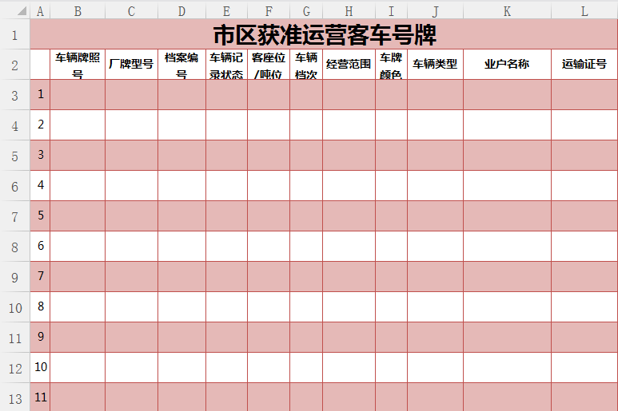Click the 车辆记录状态 header cell
This screenshot has height=411, width=618.
click(x=226, y=65)
